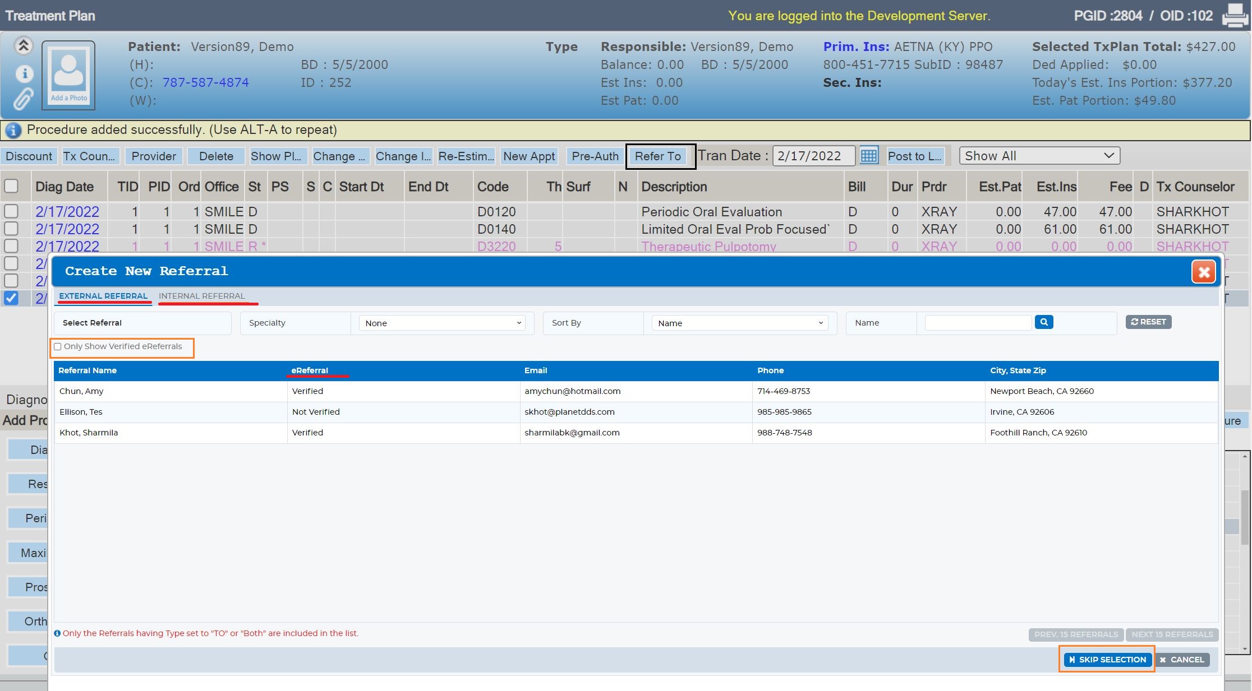Open the Specialty dropdown set to None

(x=442, y=323)
